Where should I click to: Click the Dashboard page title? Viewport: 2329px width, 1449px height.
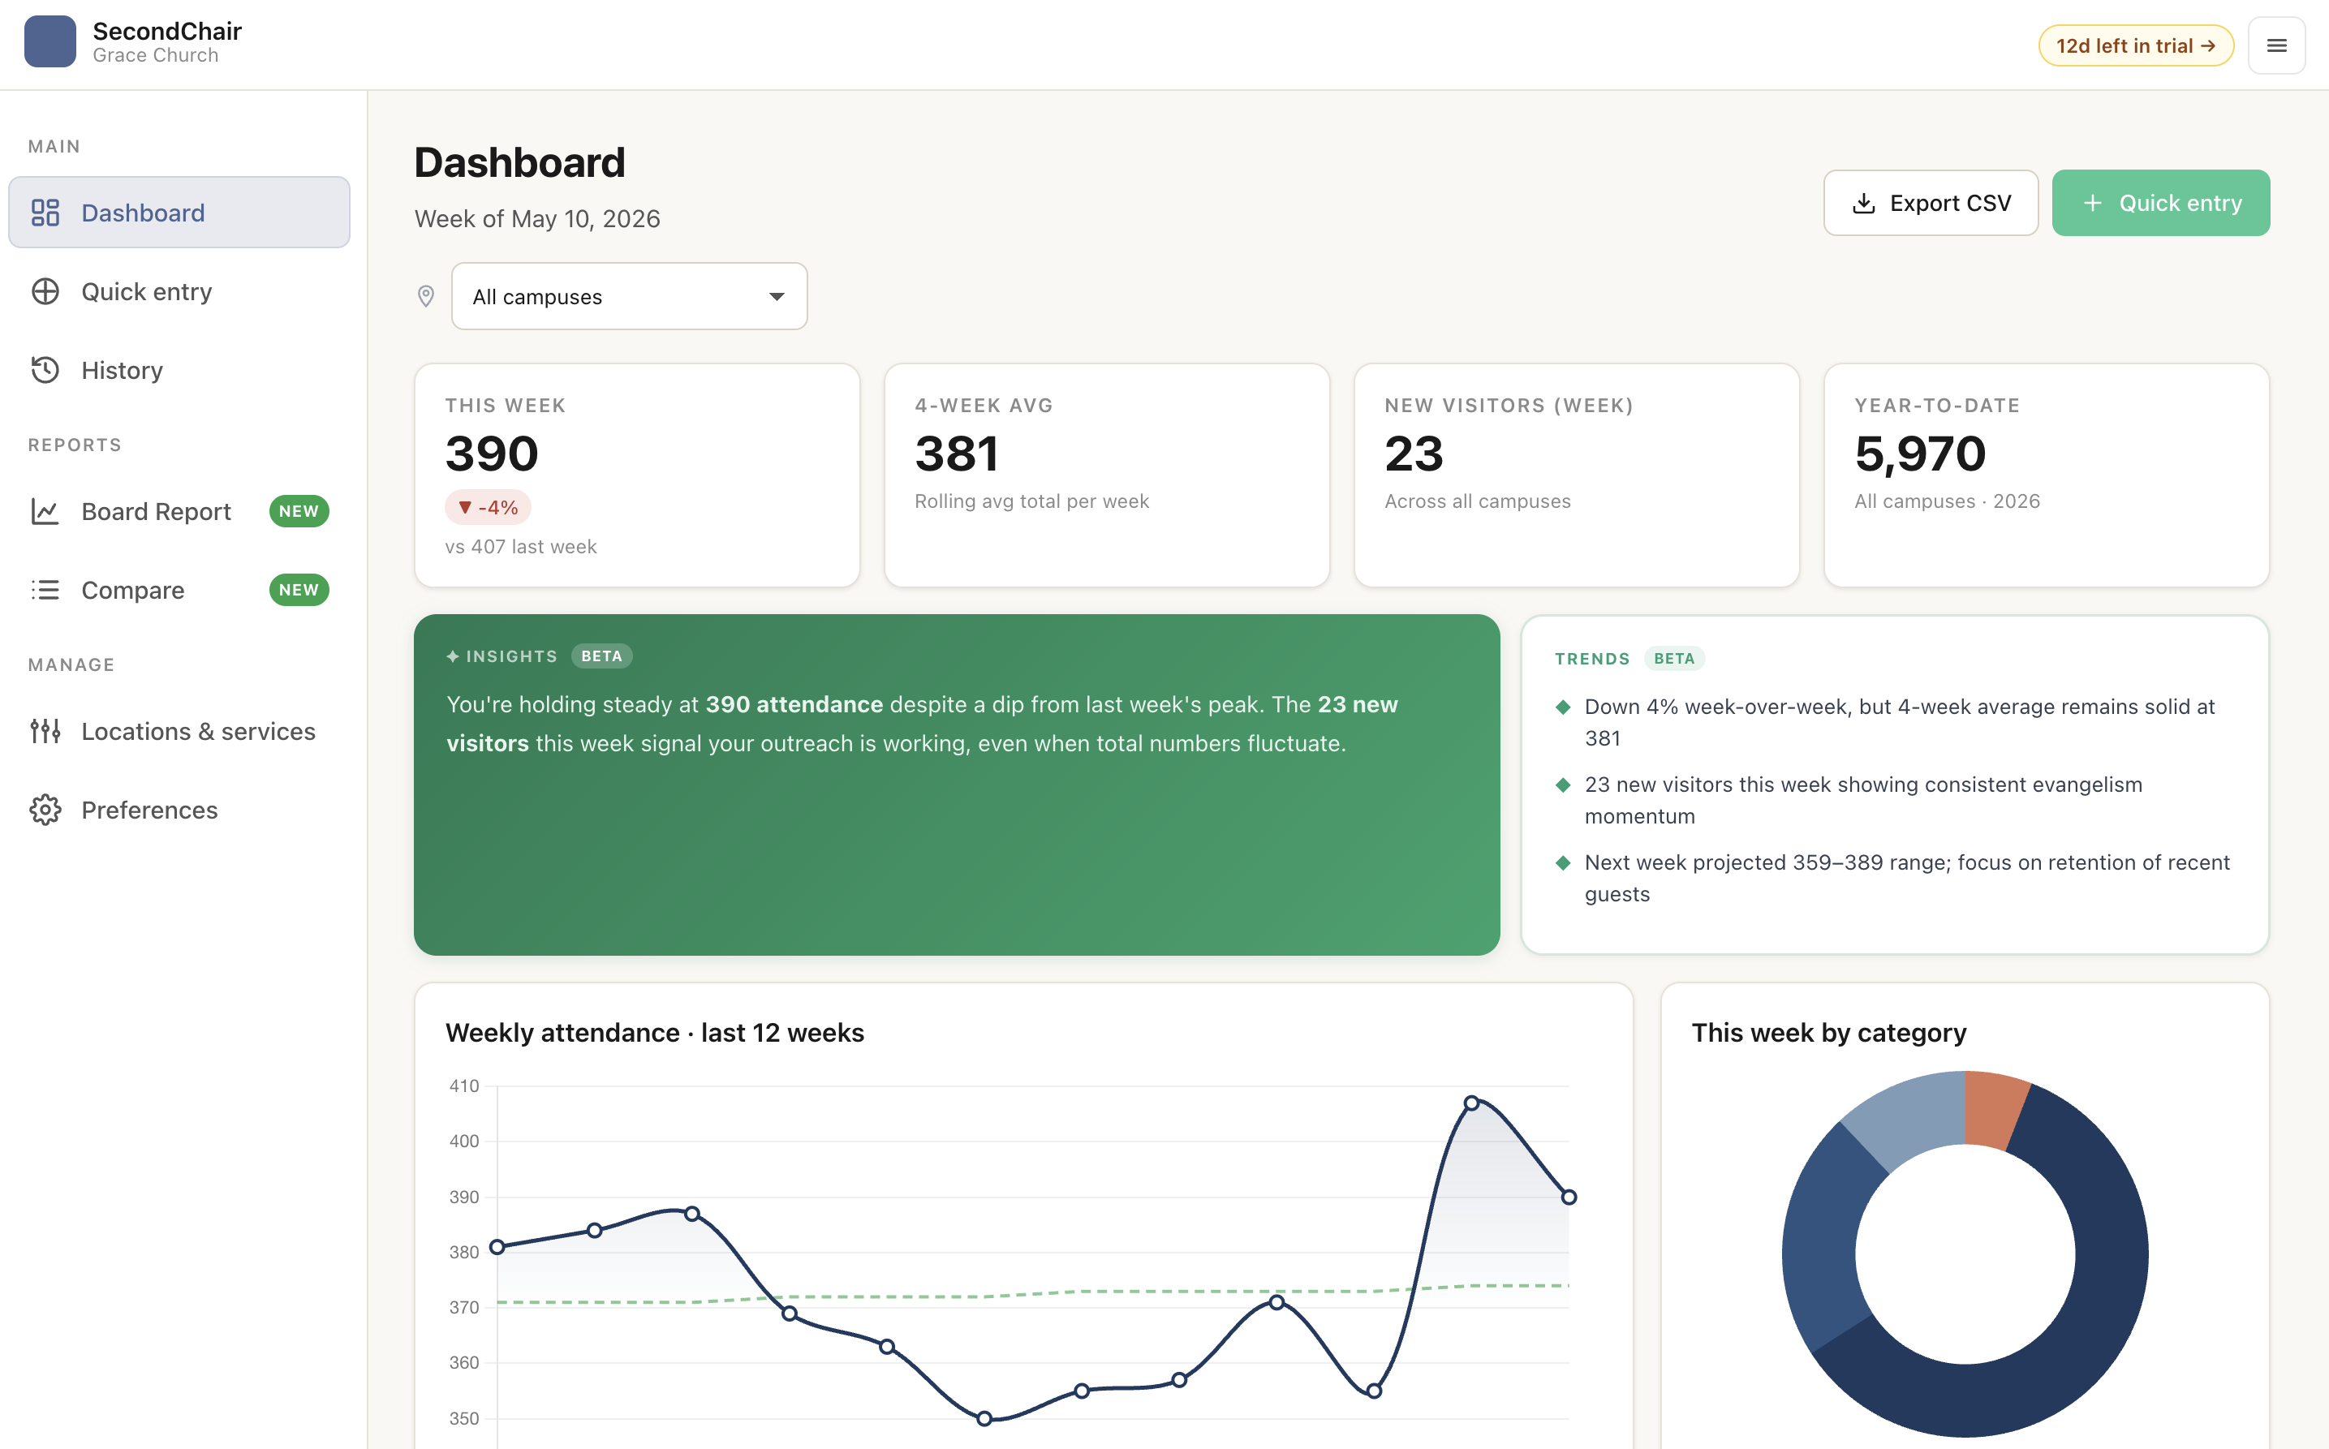[x=519, y=162]
